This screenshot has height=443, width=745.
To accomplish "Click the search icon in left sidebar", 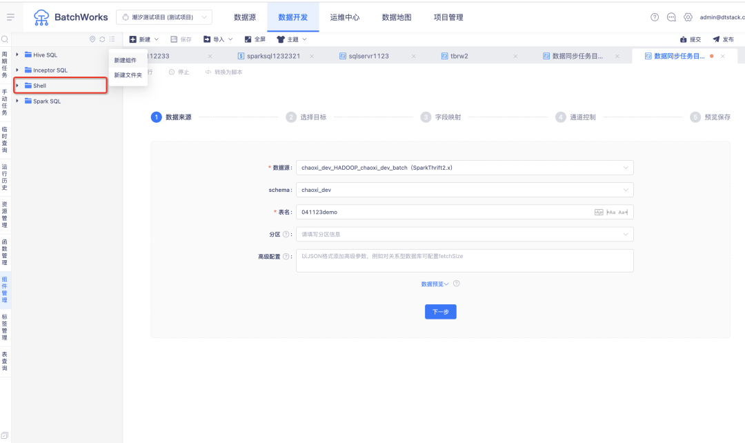I will pos(5,39).
